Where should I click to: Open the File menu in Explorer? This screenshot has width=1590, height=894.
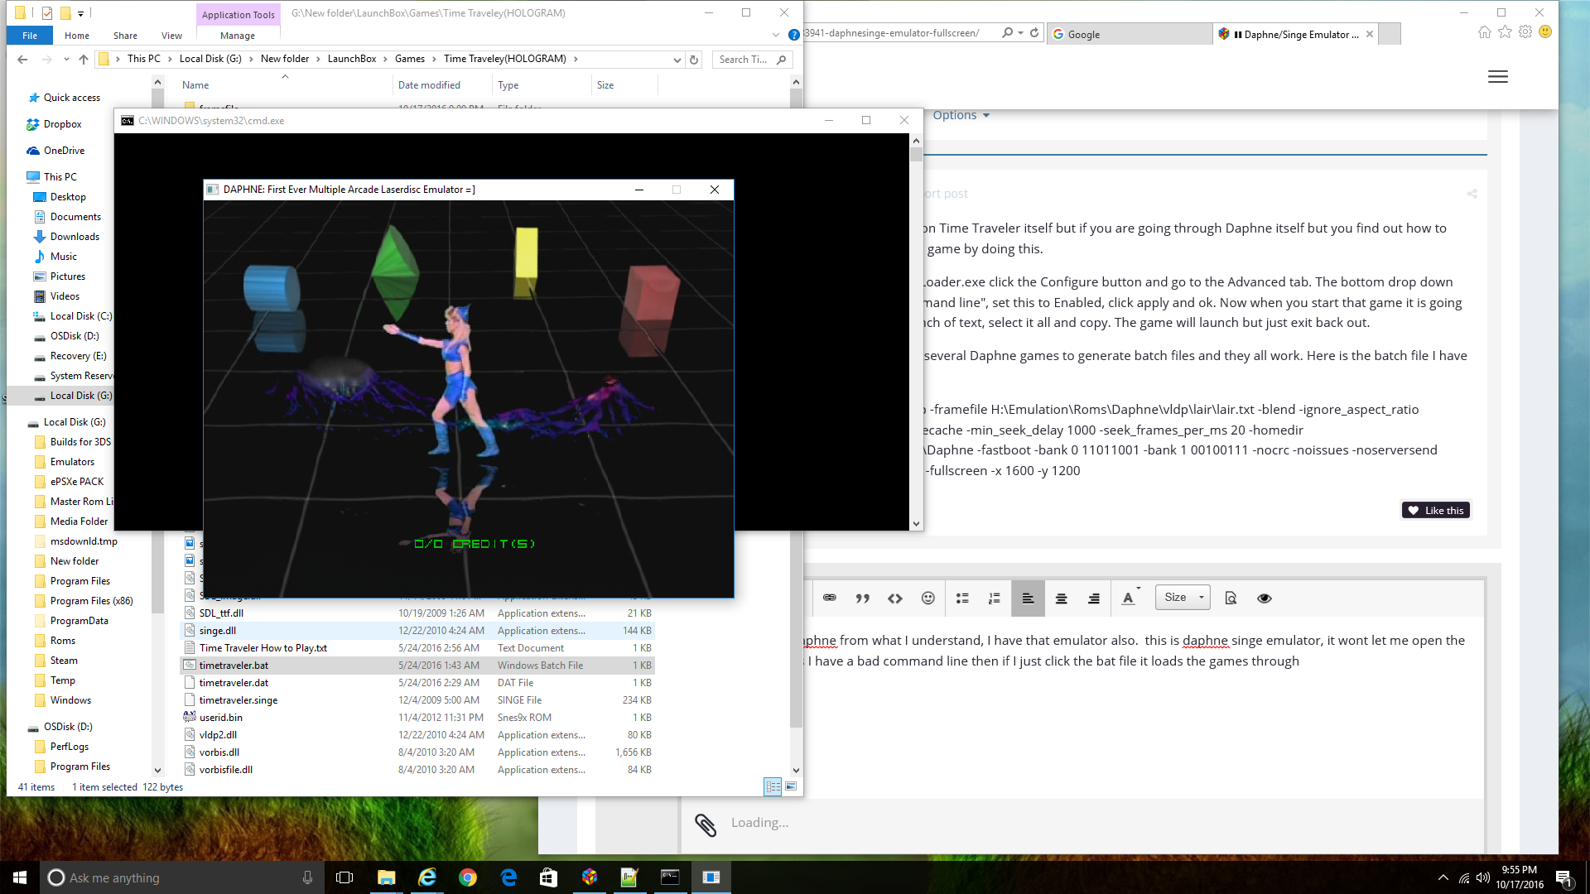pos(30,36)
